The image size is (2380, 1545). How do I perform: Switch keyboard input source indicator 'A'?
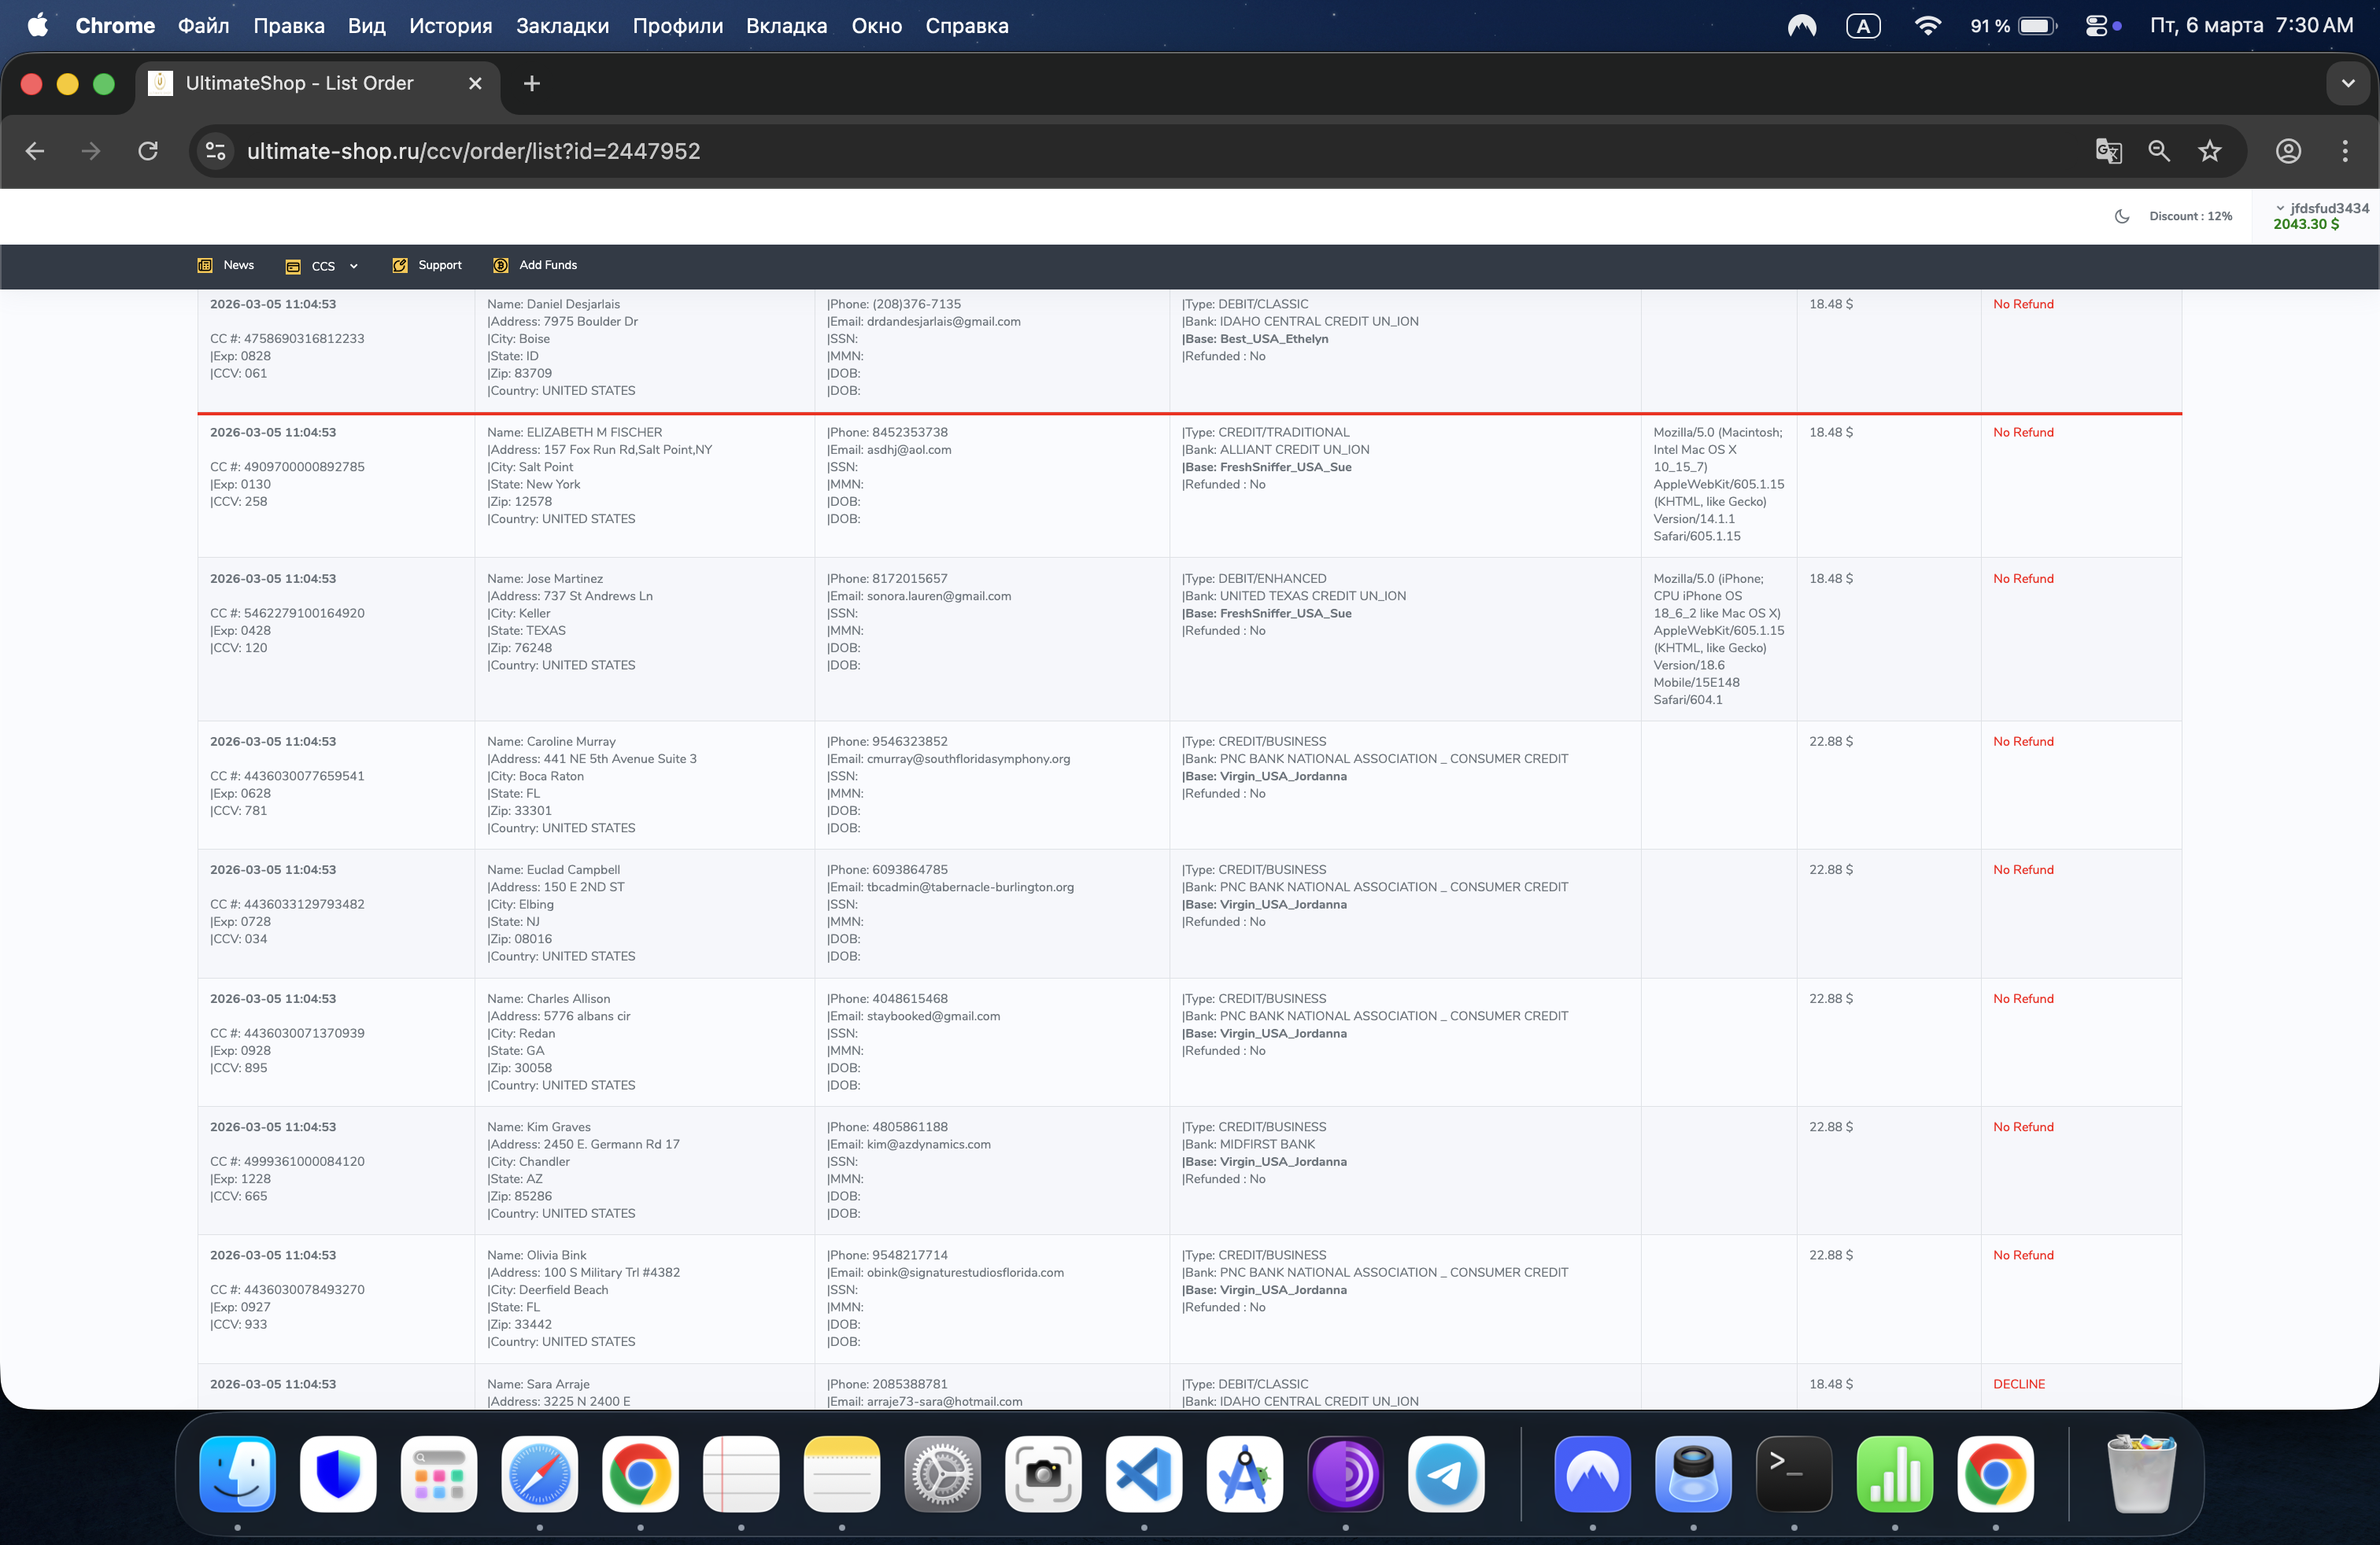click(1862, 26)
